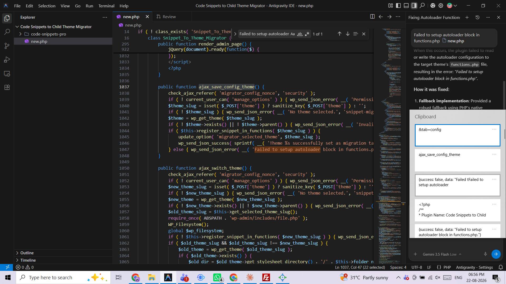Open the Source Control view

coord(7,46)
